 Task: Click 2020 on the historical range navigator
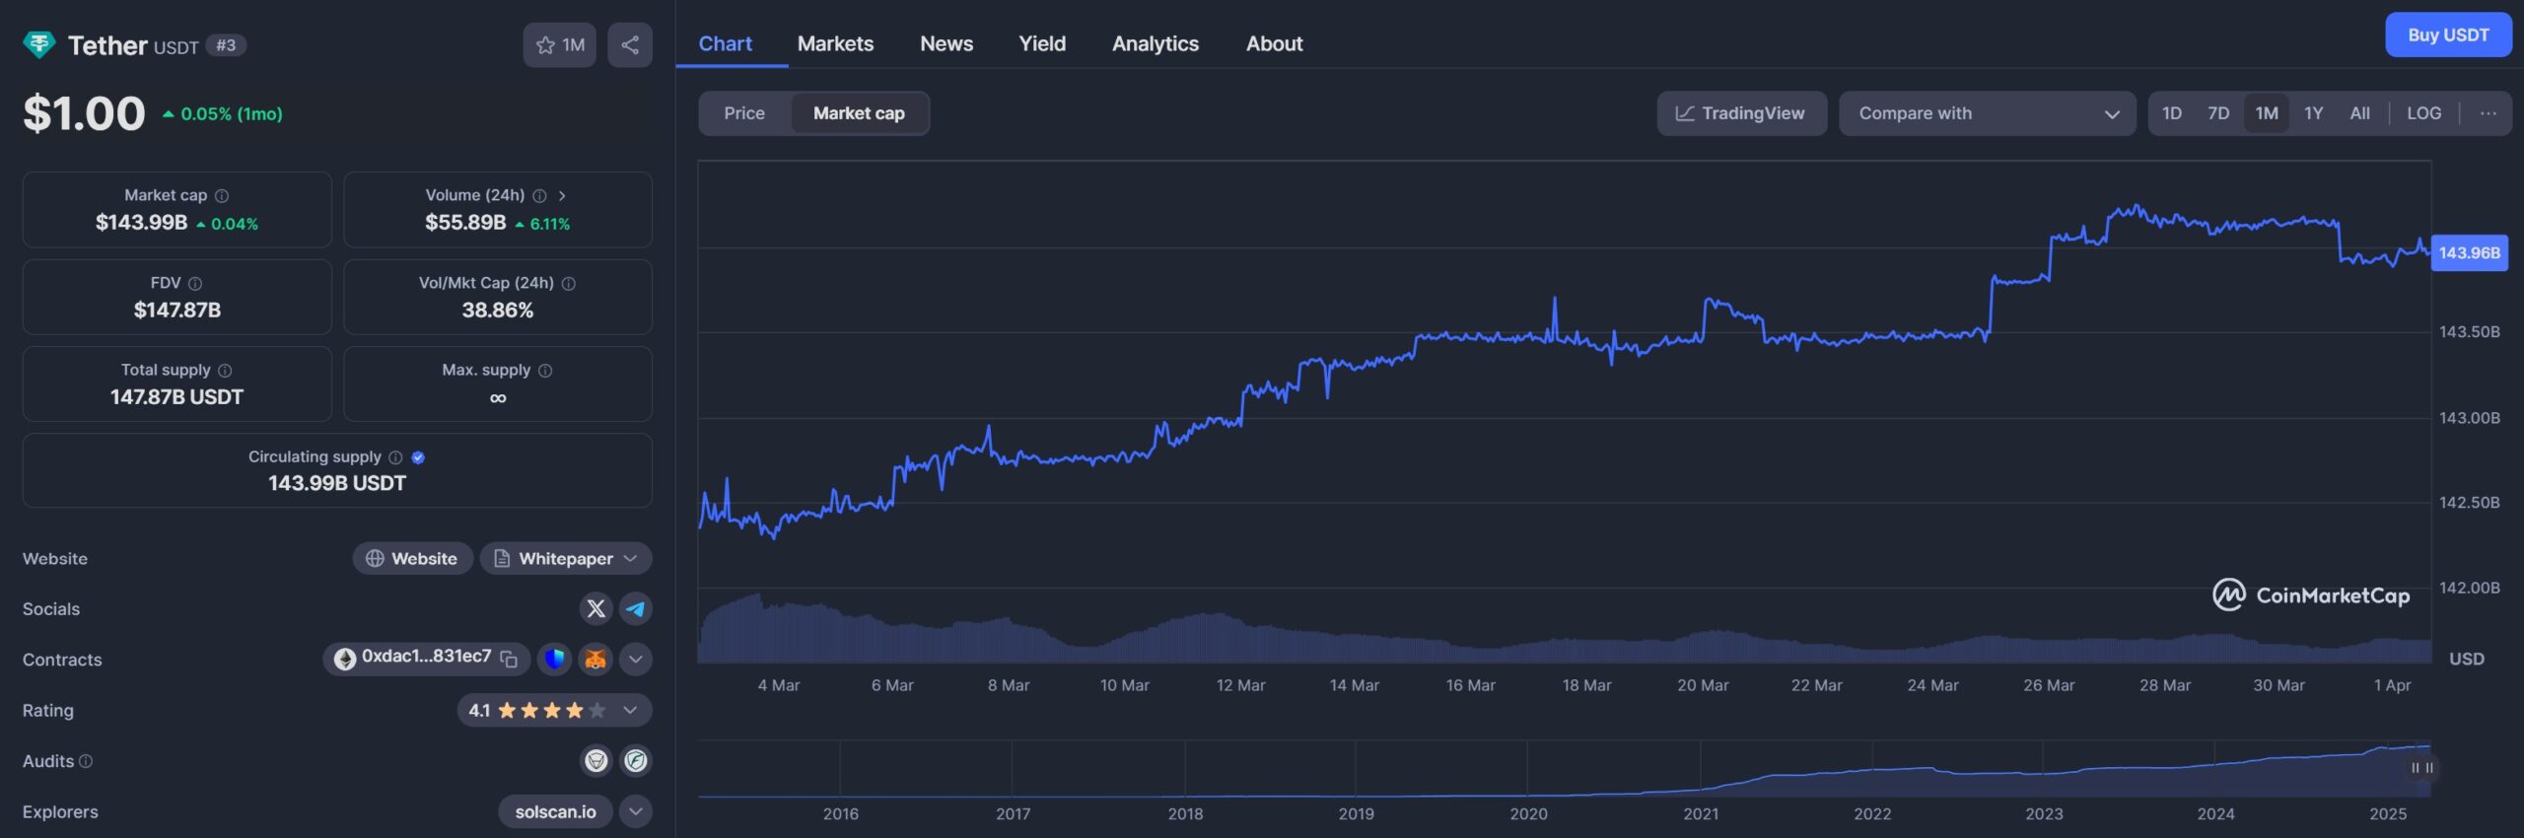click(1528, 813)
